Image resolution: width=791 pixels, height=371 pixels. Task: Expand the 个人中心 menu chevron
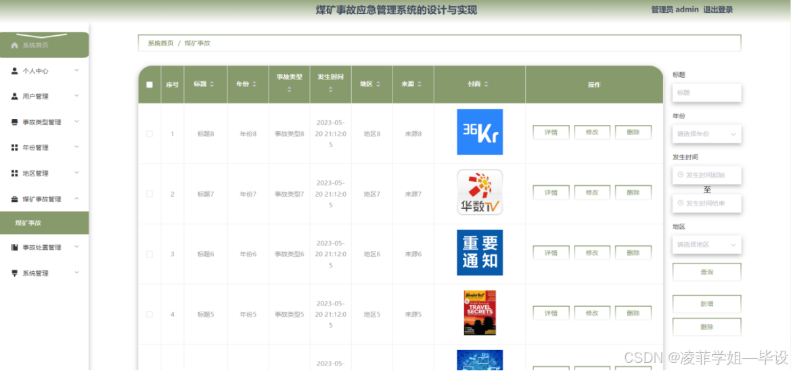76,70
